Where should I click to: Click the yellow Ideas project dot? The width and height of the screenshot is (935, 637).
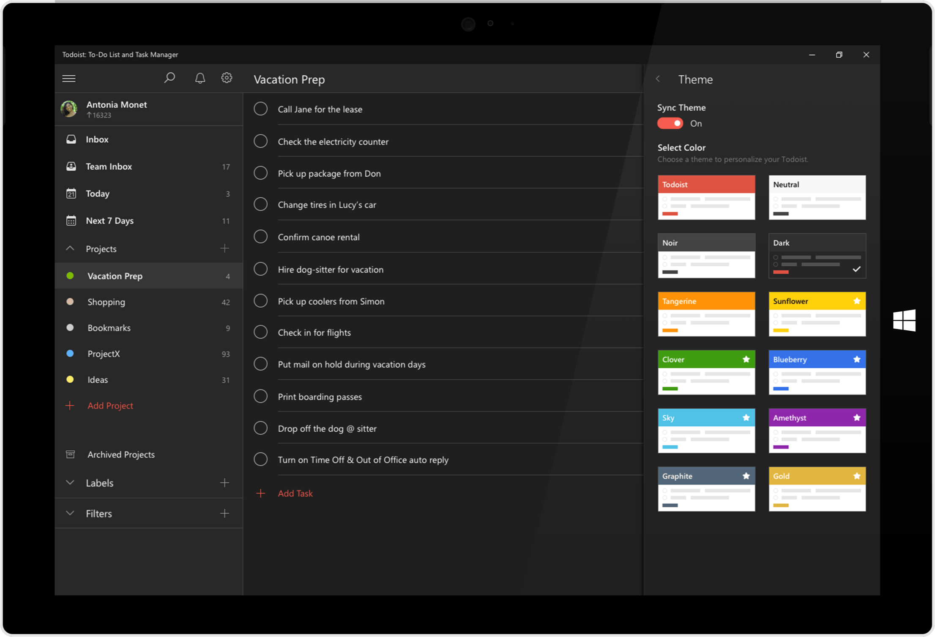(70, 379)
